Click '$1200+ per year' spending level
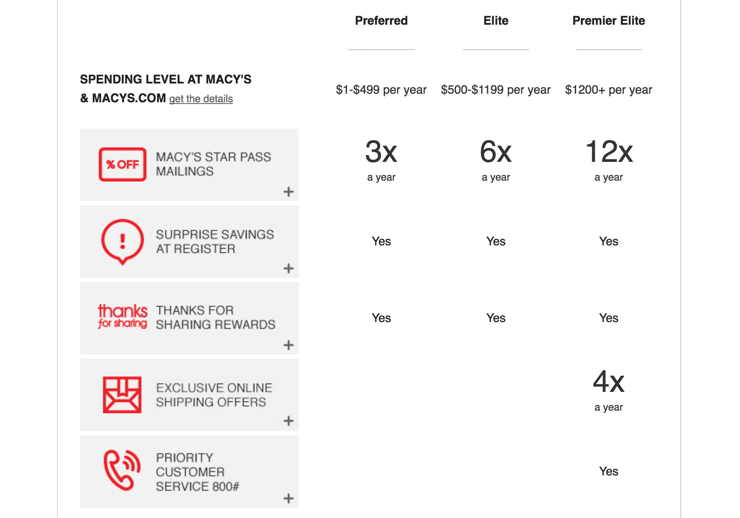 (608, 90)
